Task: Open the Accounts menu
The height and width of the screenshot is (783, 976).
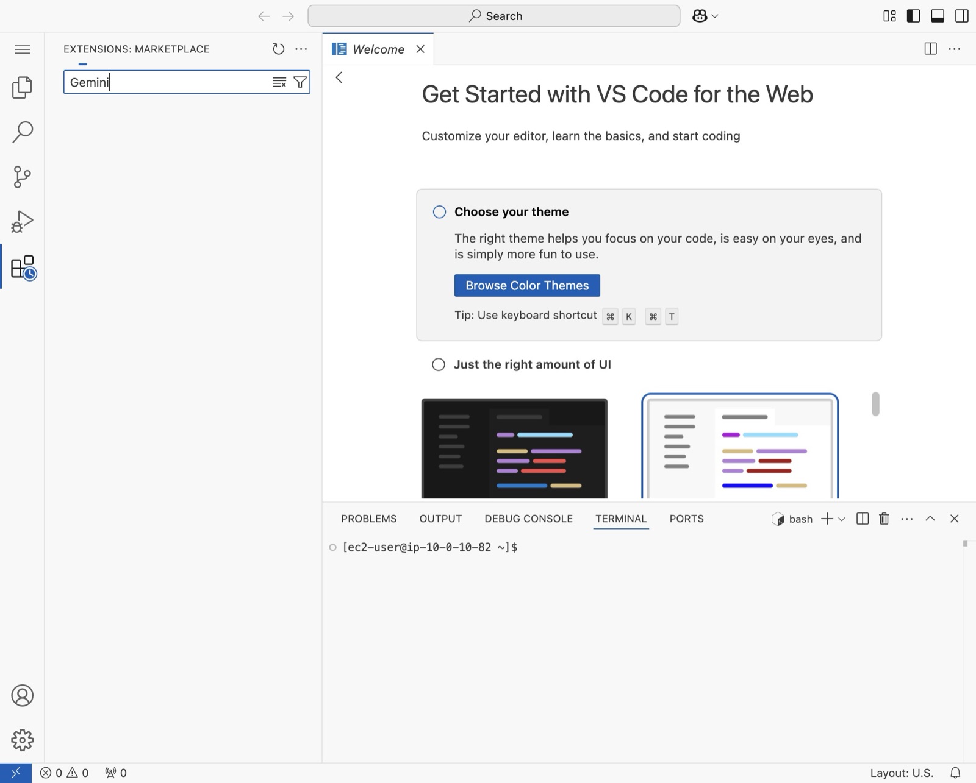Action: click(x=22, y=695)
